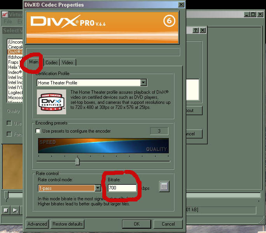
Task: Click the Advanced button
Action: 37,224
